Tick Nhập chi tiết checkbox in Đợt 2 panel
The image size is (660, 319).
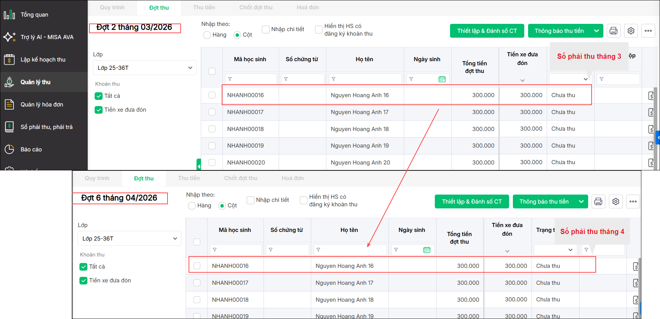[x=266, y=29]
